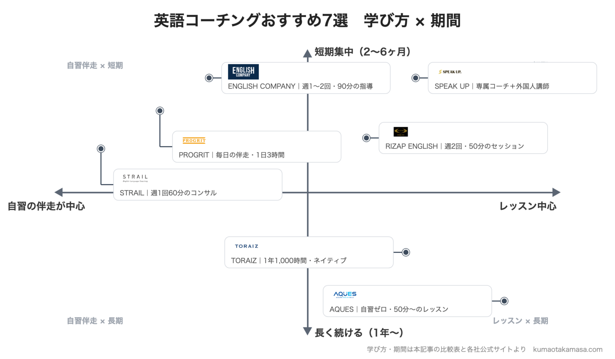The image size is (615, 359).
Task: Click the ENGLISH COMPANY logo
Action: (243, 72)
